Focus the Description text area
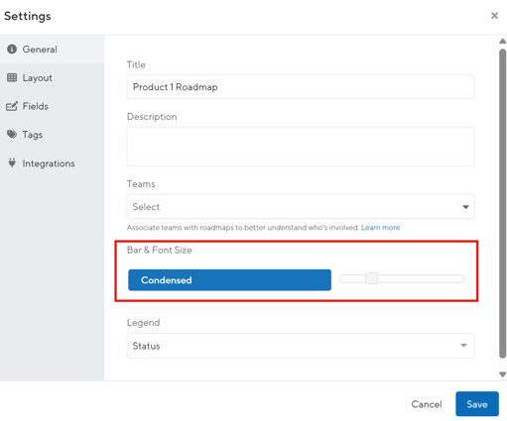Viewport: 507px width, 421px height. tap(301, 147)
